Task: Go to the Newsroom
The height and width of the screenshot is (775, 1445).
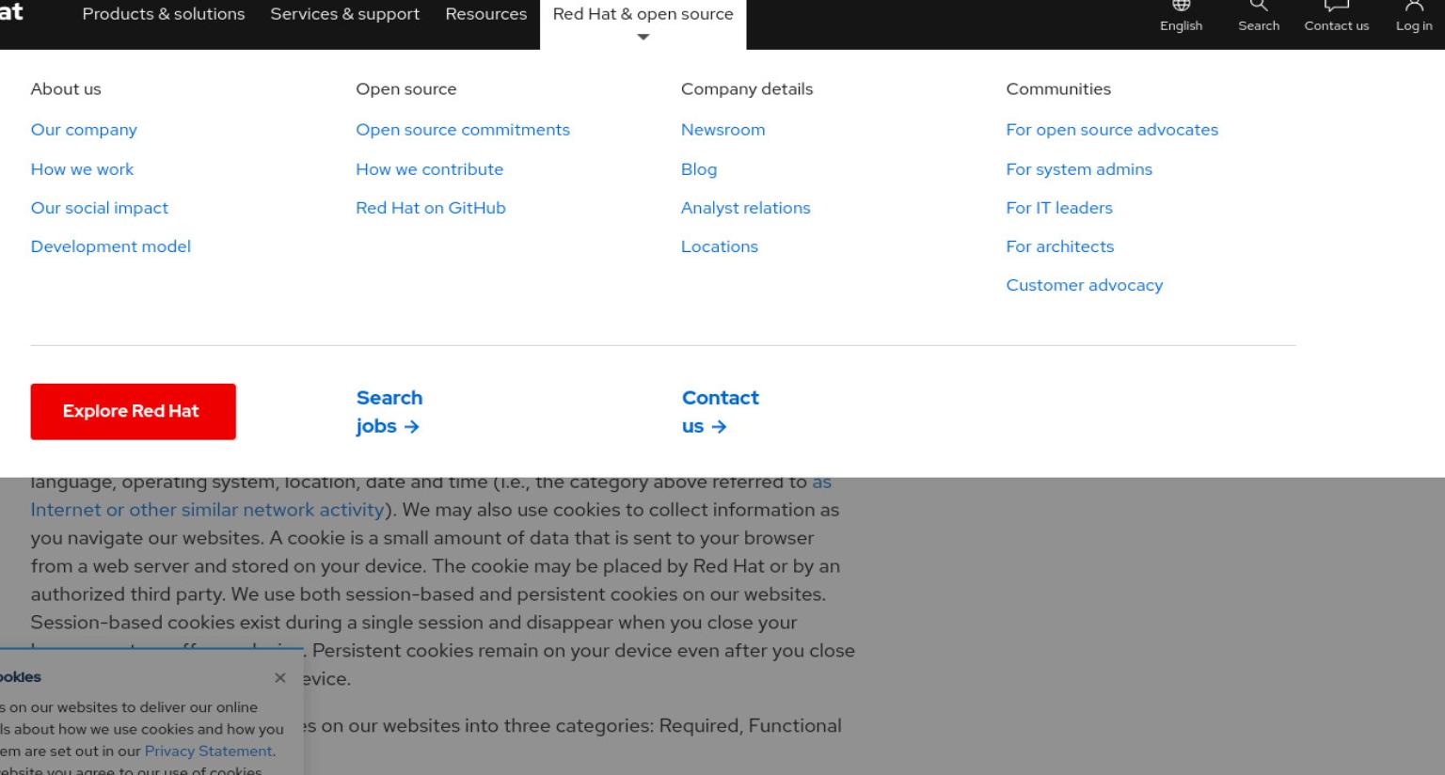Action: point(722,130)
